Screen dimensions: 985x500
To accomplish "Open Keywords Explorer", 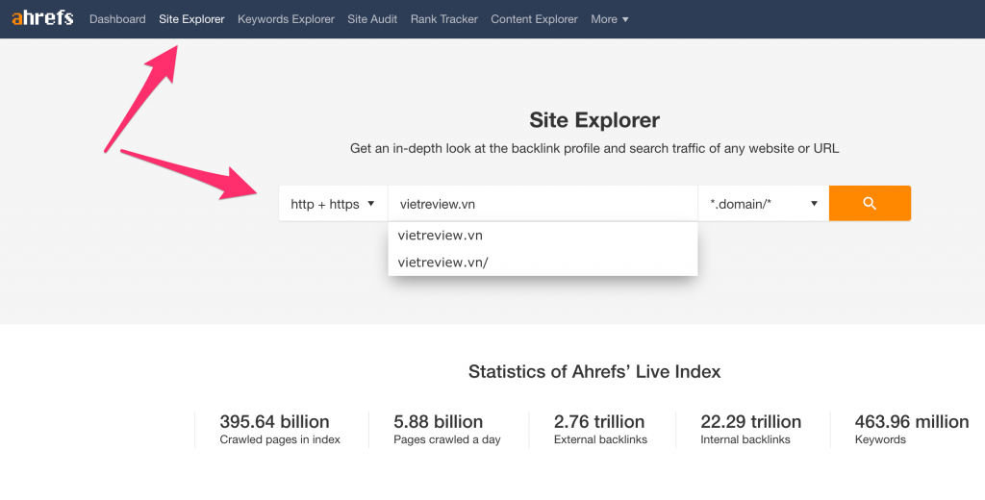I will (286, 19).
